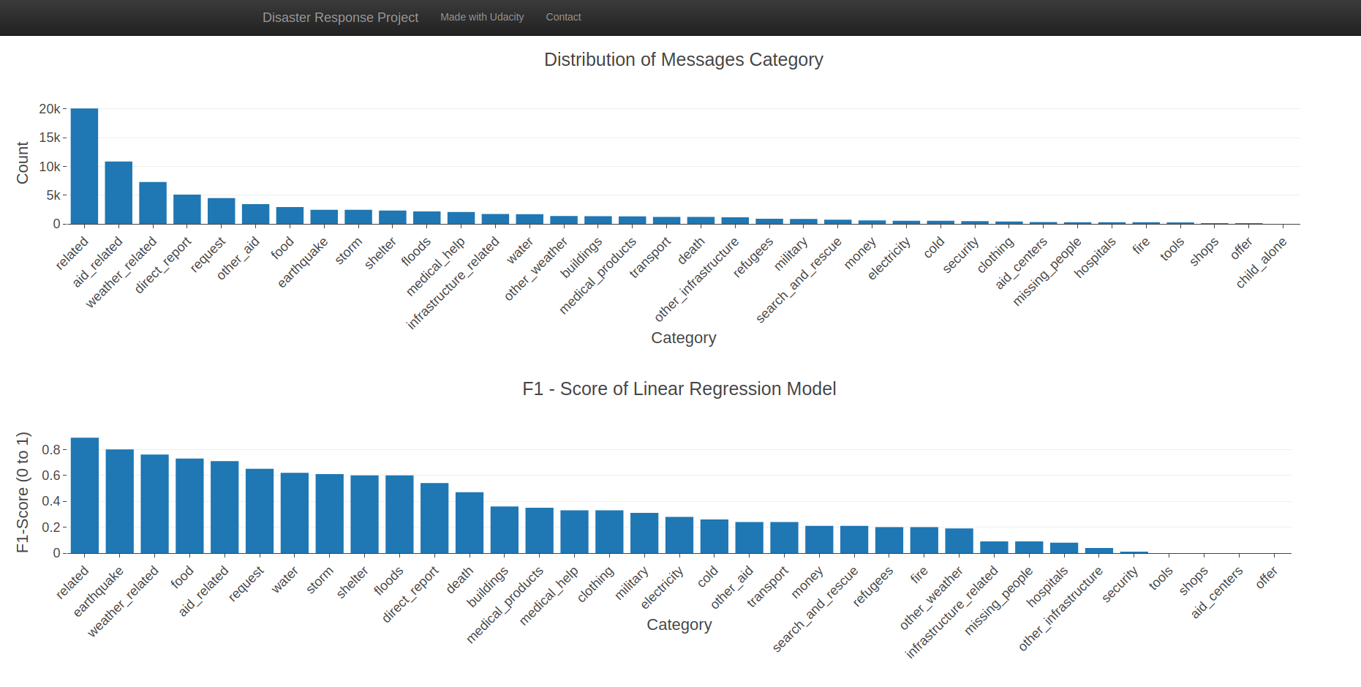Select the 'weather_related' bar in Count chart
Viewport: 1361px width, 687px height.
153,203
